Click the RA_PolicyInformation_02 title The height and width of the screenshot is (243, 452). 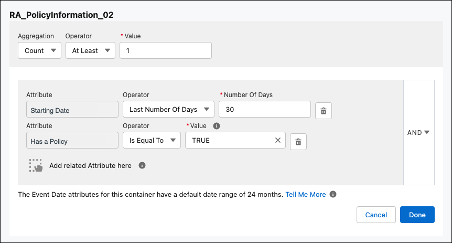click(x=61, y=15)
